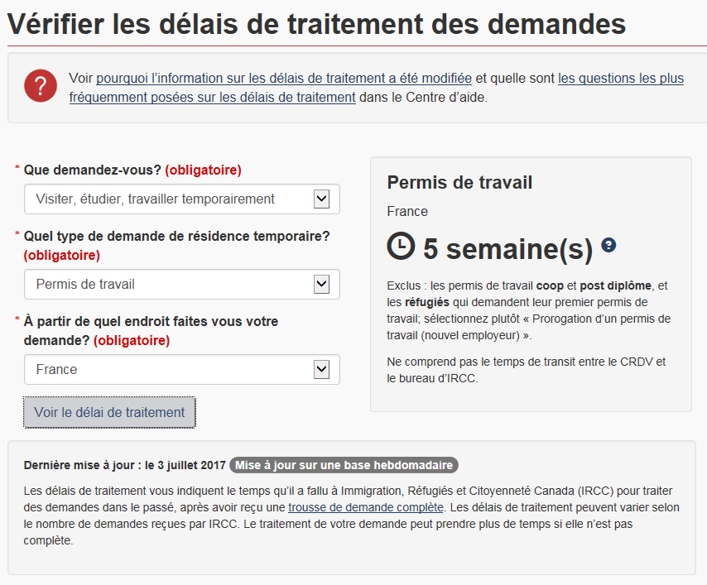Click the 'Mise à jour sur une base hebdomadaire' badge

click(x=344, y=465)
